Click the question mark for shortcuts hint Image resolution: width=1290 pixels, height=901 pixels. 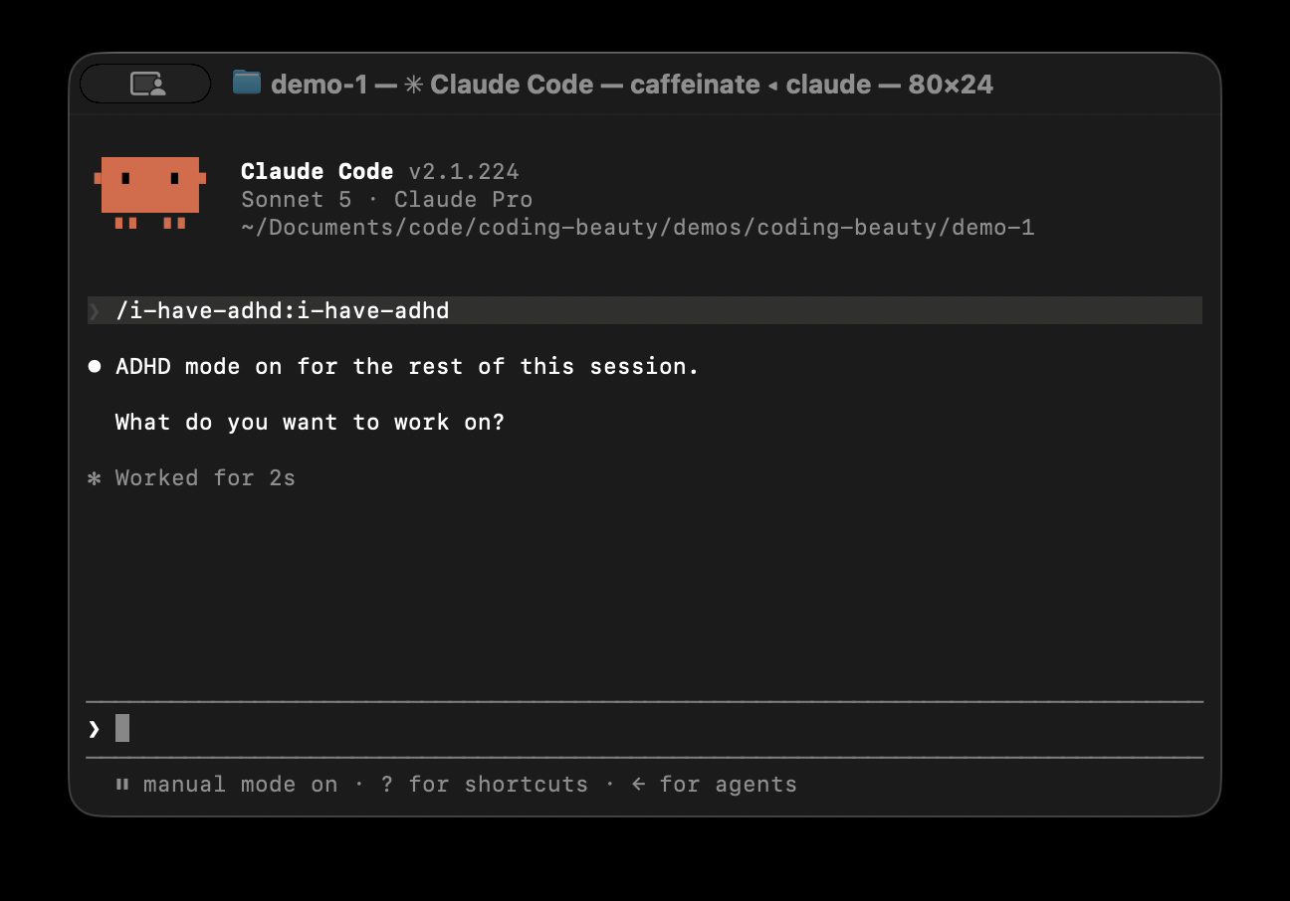(x=387, y=784)
